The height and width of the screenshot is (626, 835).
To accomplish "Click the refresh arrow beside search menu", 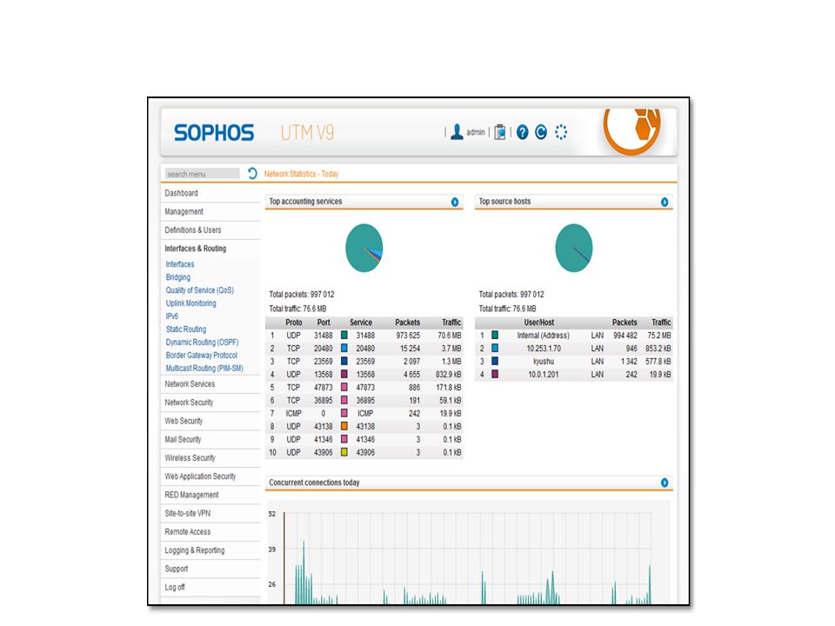I will [252, 174].
